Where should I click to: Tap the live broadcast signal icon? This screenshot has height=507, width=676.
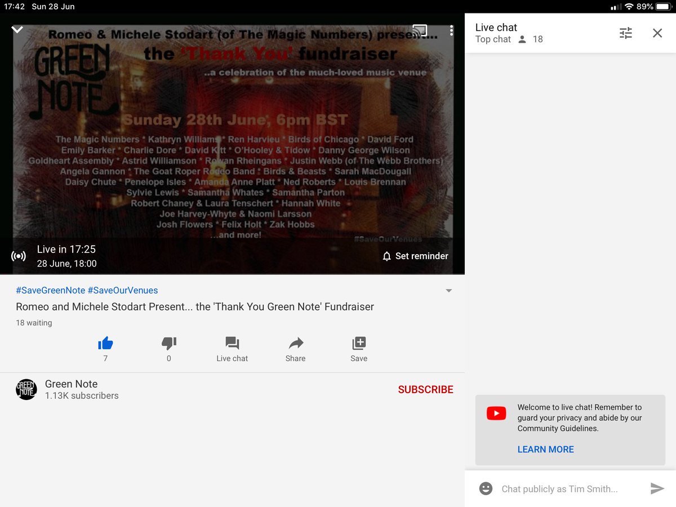coord(19,256)
